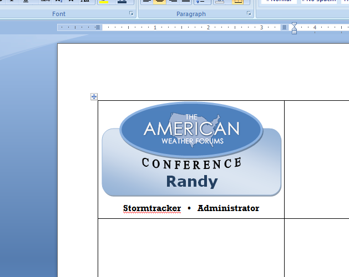The image size is (349, 277).
Task: Select the left indent box on ruler
Action: (294, 33)
